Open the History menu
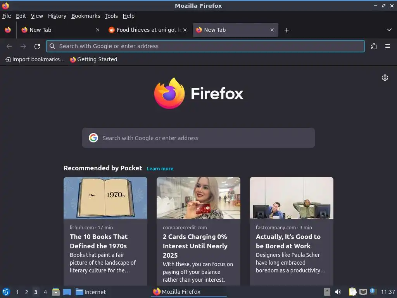 point(57,16)
